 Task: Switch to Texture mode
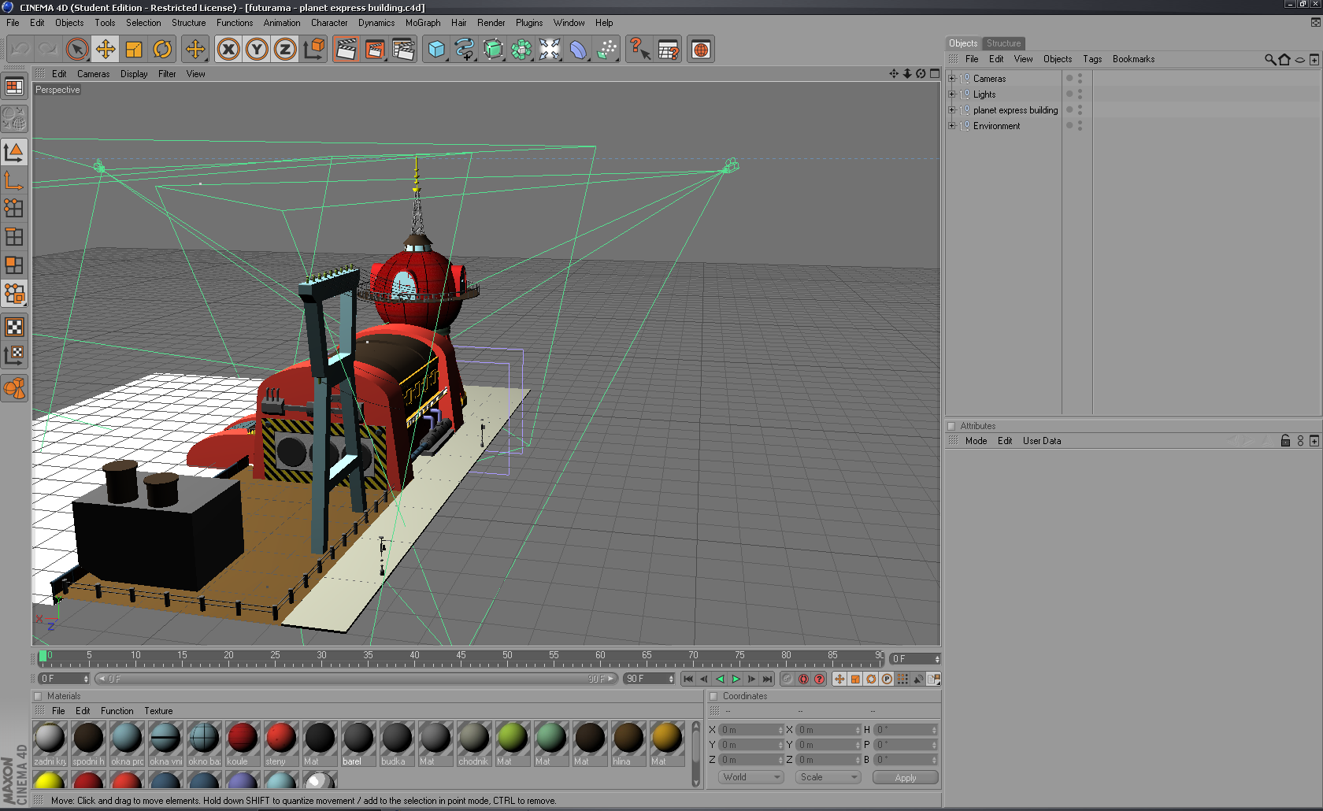click(14, 327)
